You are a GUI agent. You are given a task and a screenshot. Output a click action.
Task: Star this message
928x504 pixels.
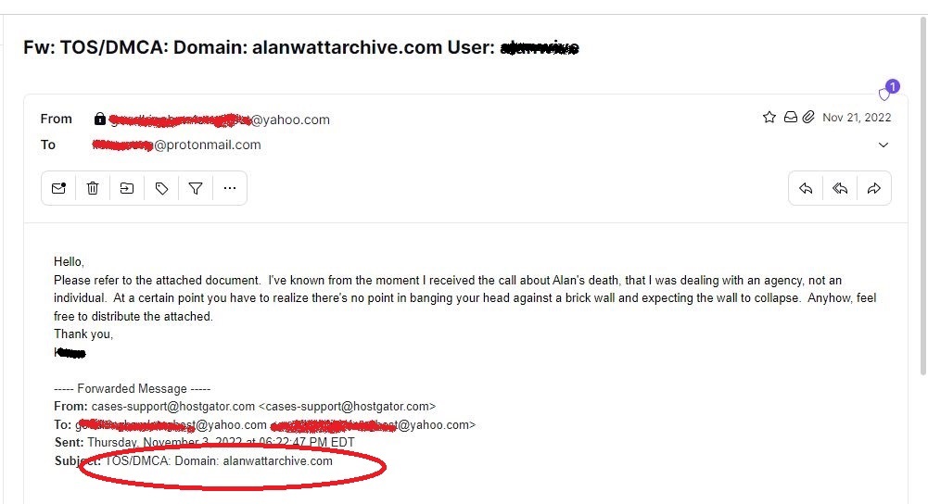point(769,117)
